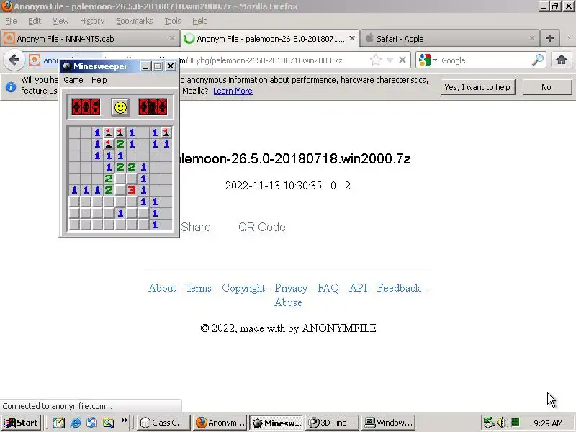Switch to Window... taskbar button
This screenshot has height=432, width=576.
[388, 423]
